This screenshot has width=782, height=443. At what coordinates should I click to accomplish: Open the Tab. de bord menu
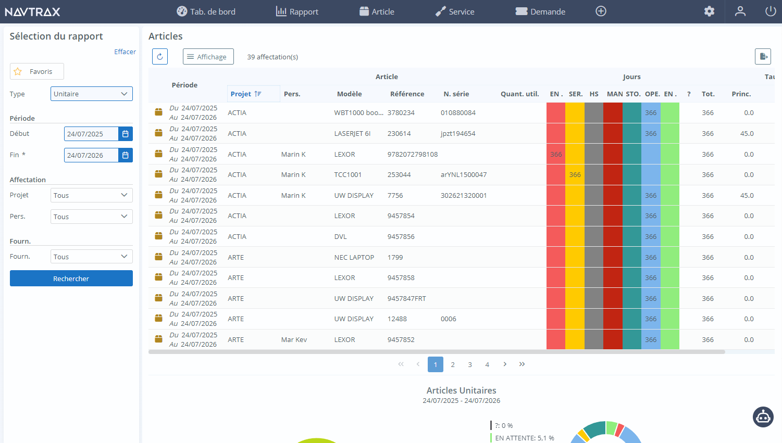point(206,11)
